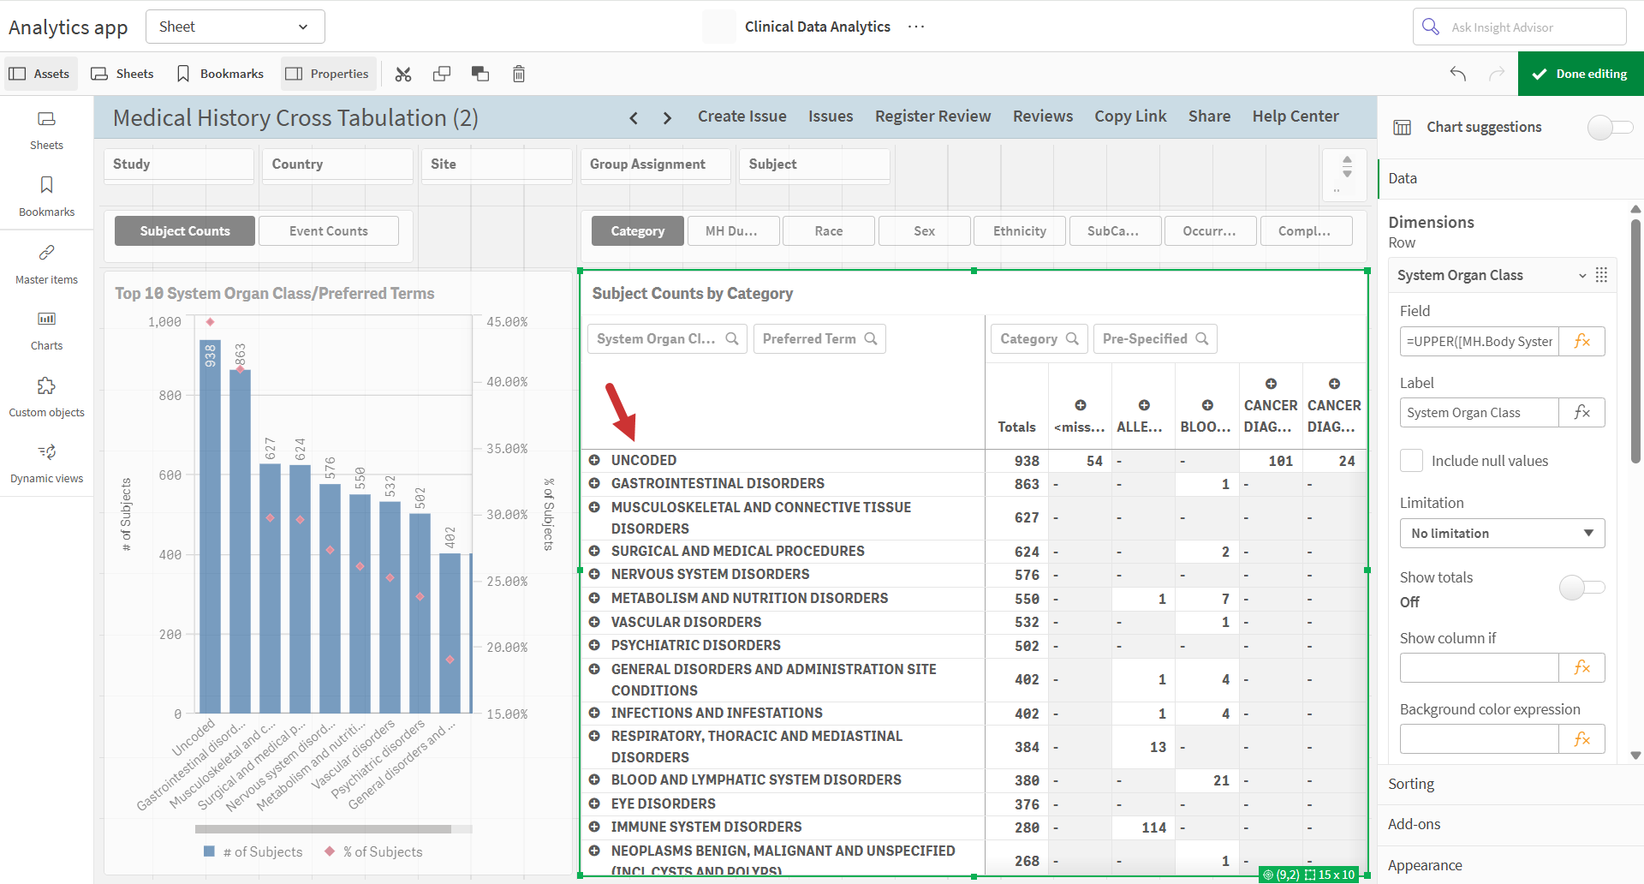Enable Include null values checkbox

[1411, 461]
